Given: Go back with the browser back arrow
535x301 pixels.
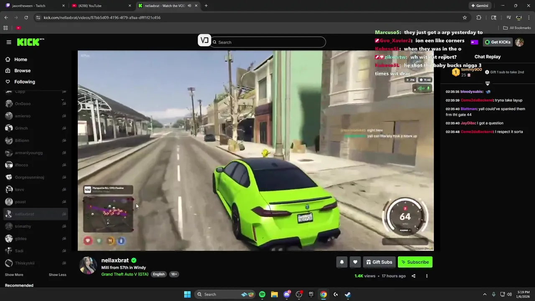Looking at the screenshot, I should 6,18.
